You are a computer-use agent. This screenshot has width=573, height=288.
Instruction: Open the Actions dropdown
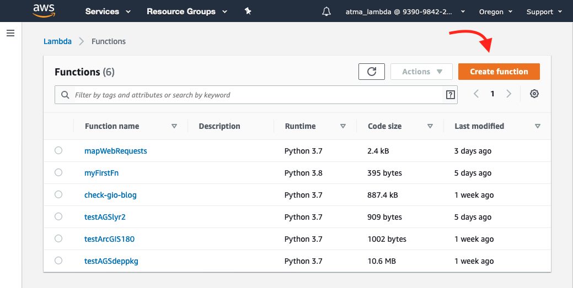pyautogui.click(x=422, y=72)
